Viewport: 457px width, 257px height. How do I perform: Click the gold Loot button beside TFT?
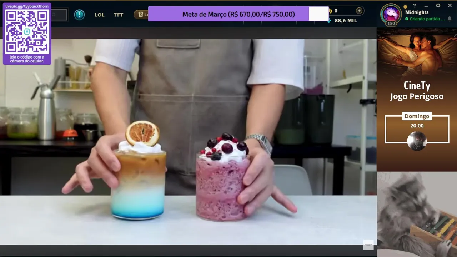[141, 15]
